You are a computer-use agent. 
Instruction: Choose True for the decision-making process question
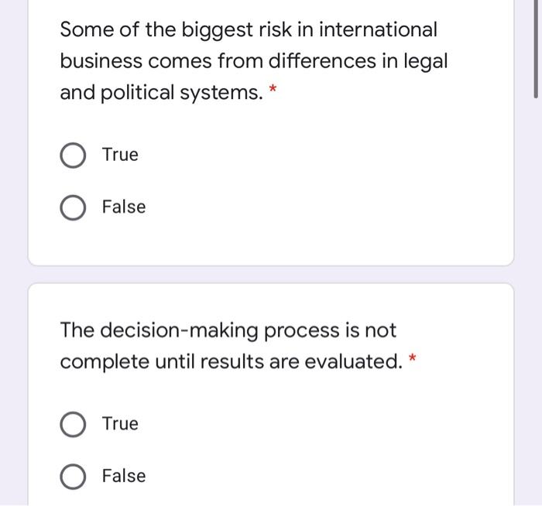(x=73, y=425)
